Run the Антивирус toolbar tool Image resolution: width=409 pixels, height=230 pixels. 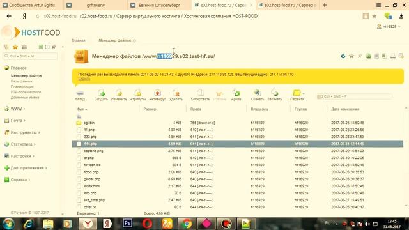pos(157,93)
